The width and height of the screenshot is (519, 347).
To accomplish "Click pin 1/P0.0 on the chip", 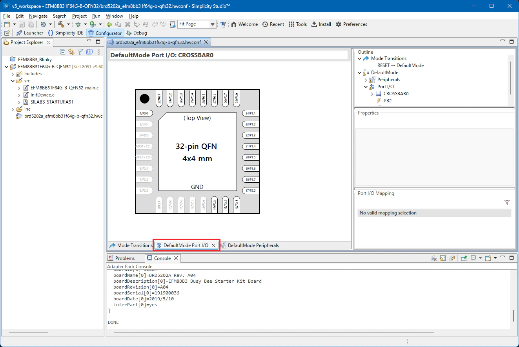I will pos(145,113).
